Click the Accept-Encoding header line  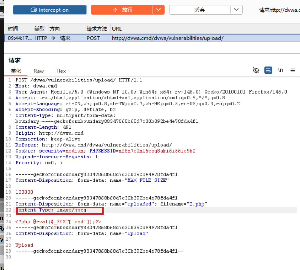click(66, 110)
